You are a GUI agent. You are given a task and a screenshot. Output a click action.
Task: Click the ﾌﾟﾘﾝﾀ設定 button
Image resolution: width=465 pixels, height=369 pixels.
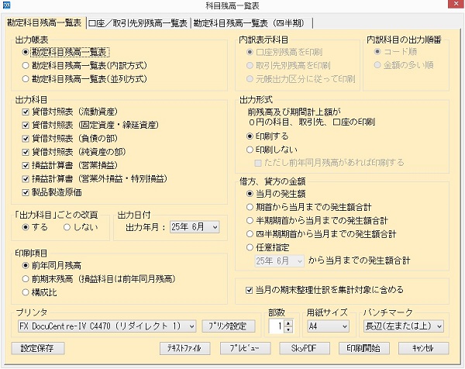point(229,326)
